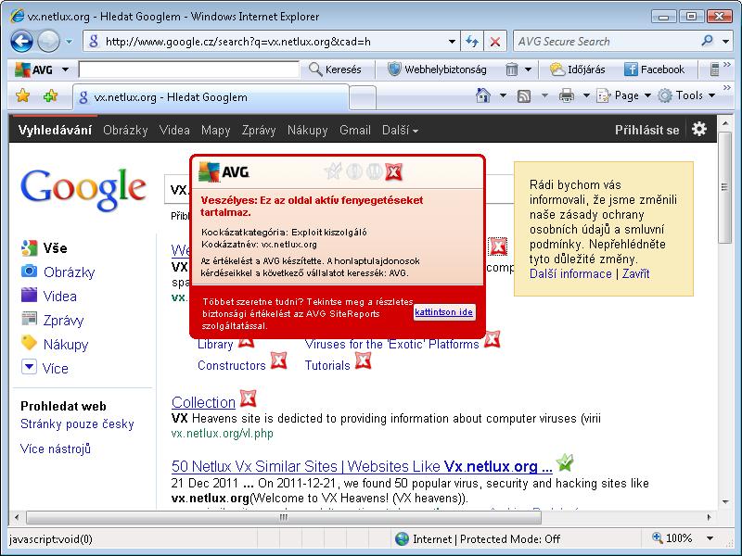The image size is (742, 556).
Task: Click the Add to Favorites star-plus icon
Action: coord(50,96)
